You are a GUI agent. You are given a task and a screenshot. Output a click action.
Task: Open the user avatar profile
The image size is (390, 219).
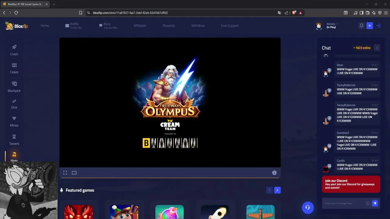pos(319,26)
